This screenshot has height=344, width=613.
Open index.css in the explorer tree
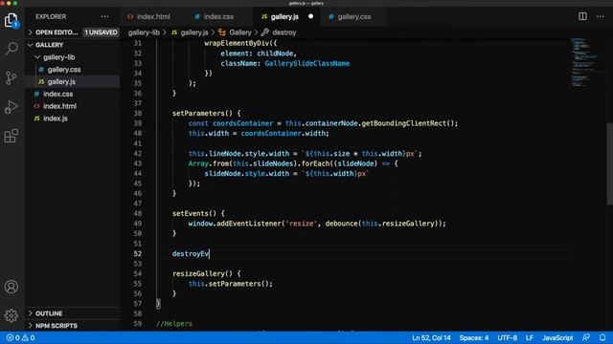pyautogui.click(x=57, y=94)
